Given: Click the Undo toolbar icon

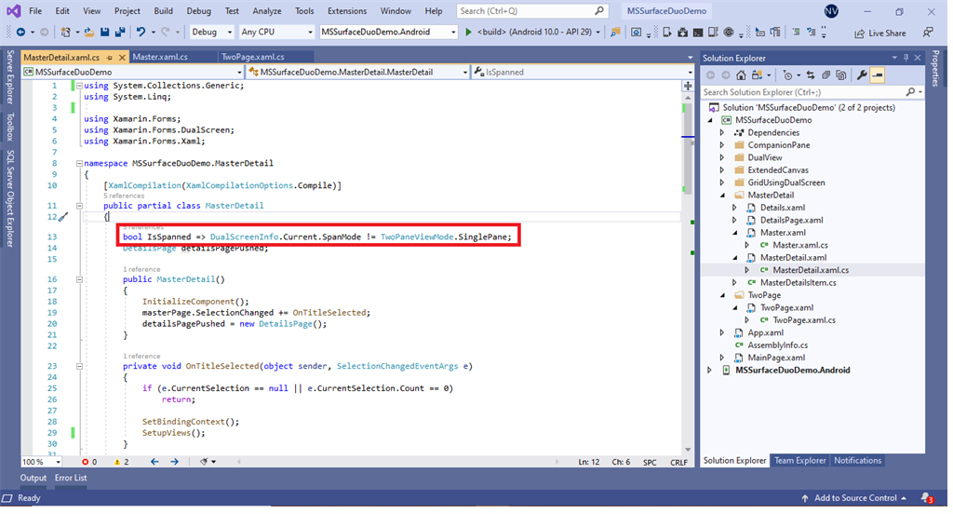Looking at the screenshot, I should tap(141, 33).
